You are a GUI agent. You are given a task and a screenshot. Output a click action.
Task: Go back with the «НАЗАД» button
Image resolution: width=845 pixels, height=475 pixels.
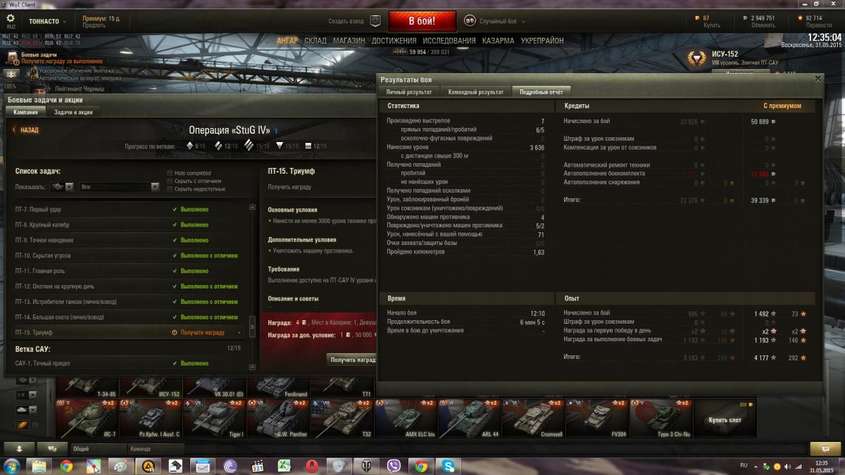[25, 130]
